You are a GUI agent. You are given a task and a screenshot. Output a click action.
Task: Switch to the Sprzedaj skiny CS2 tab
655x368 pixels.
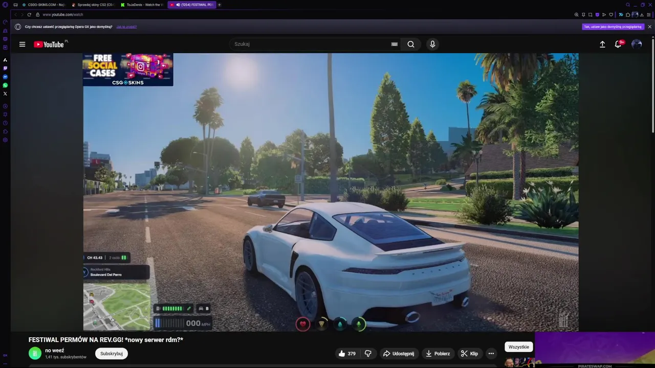pos(93,5)
